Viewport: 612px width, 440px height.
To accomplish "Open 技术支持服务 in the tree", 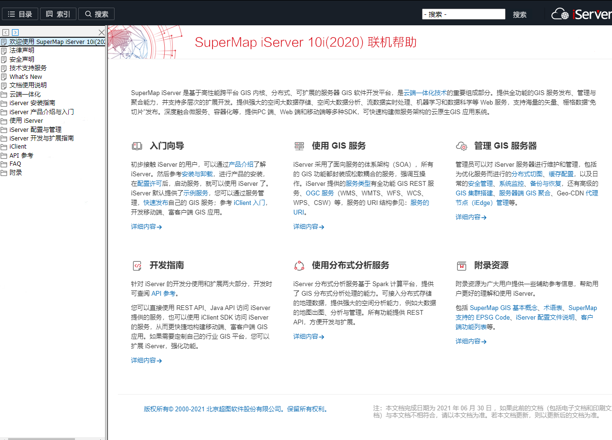I will (28, 68).
